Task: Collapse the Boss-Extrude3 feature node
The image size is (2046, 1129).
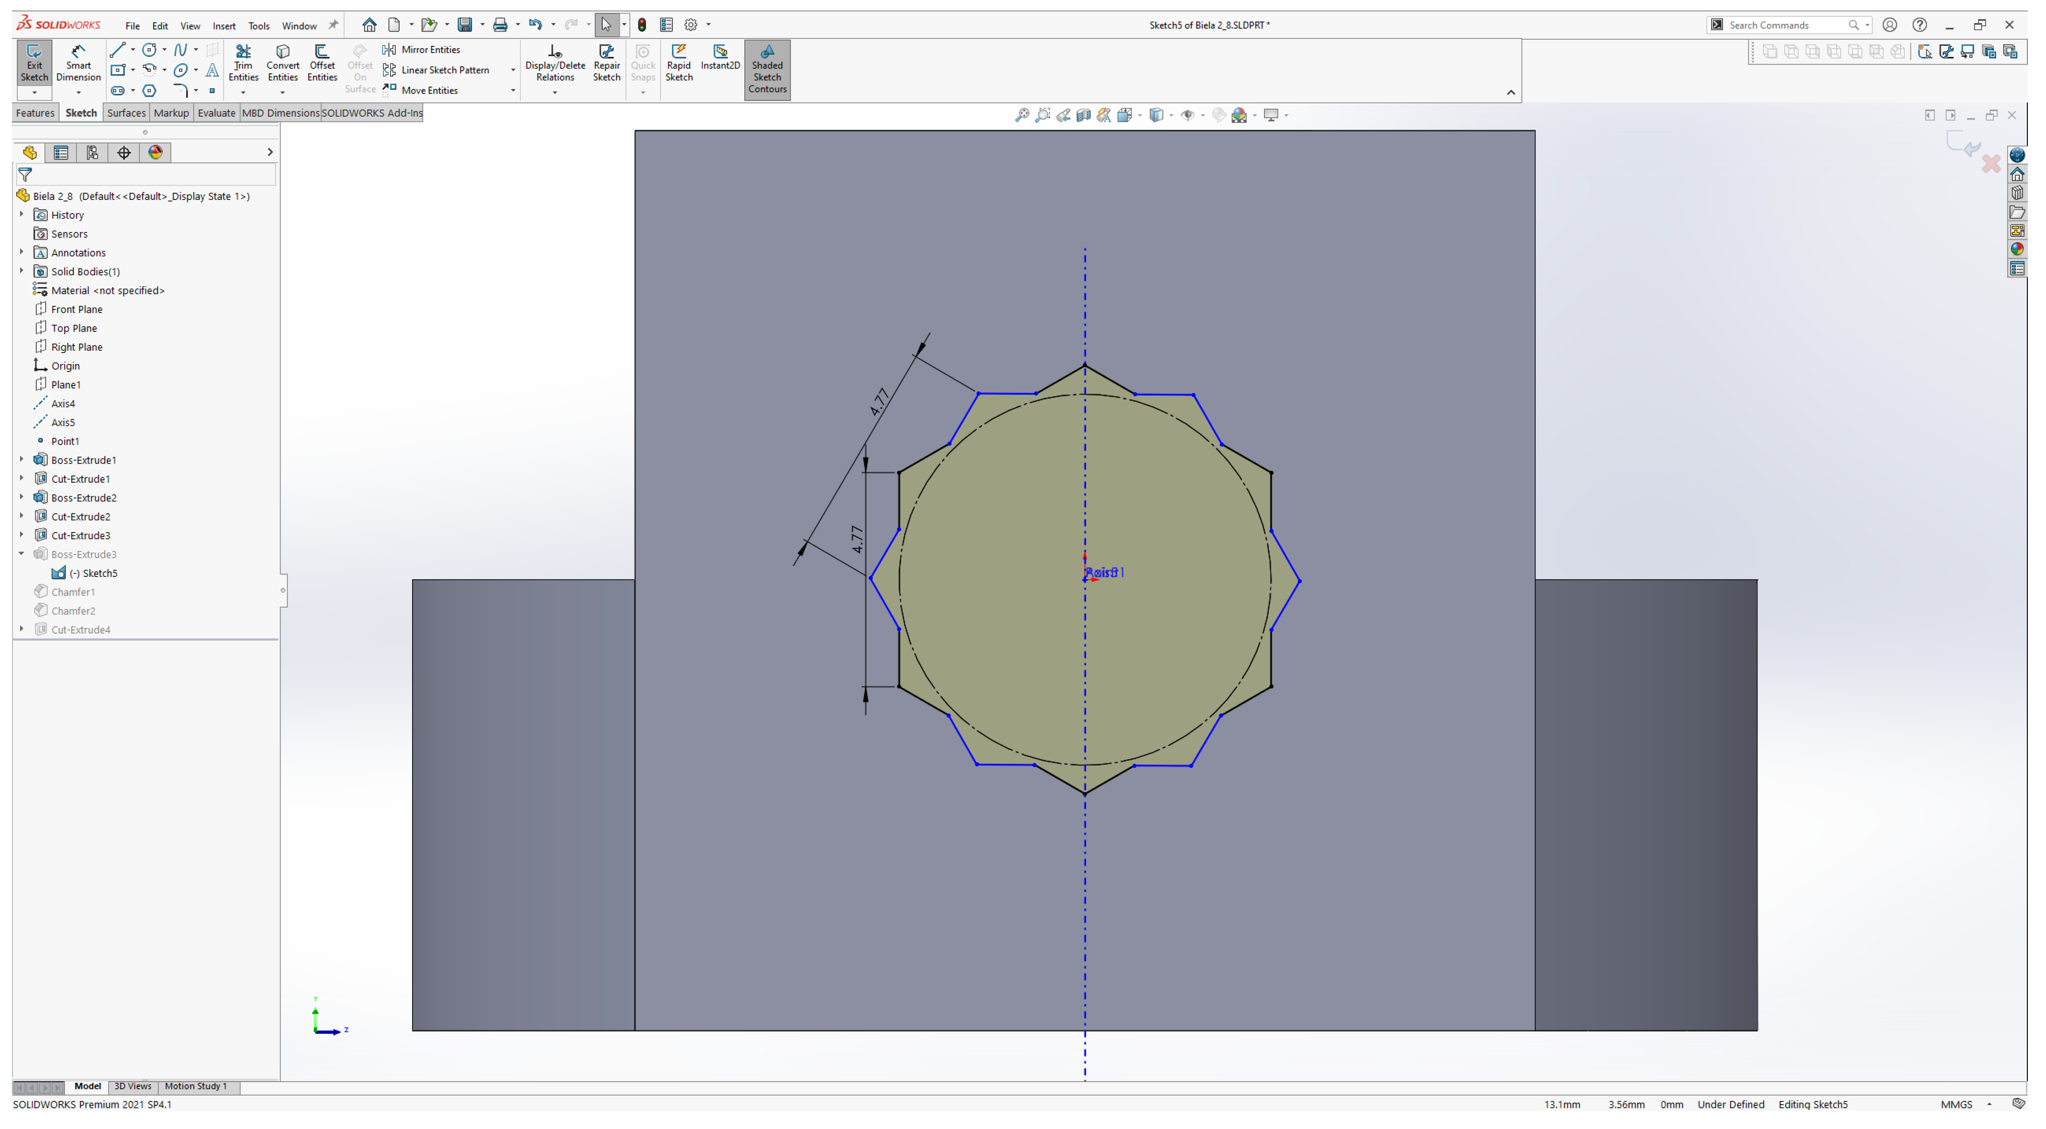Action: (x=22, y=554)
